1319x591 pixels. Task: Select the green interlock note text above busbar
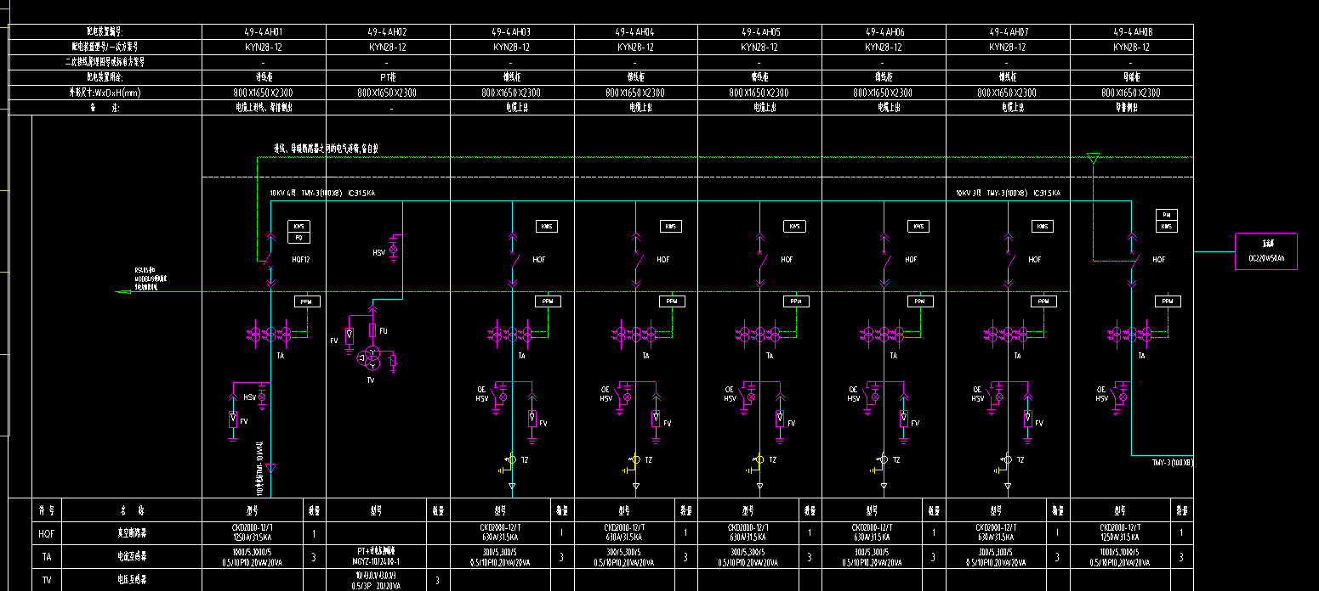coord(326,149)
